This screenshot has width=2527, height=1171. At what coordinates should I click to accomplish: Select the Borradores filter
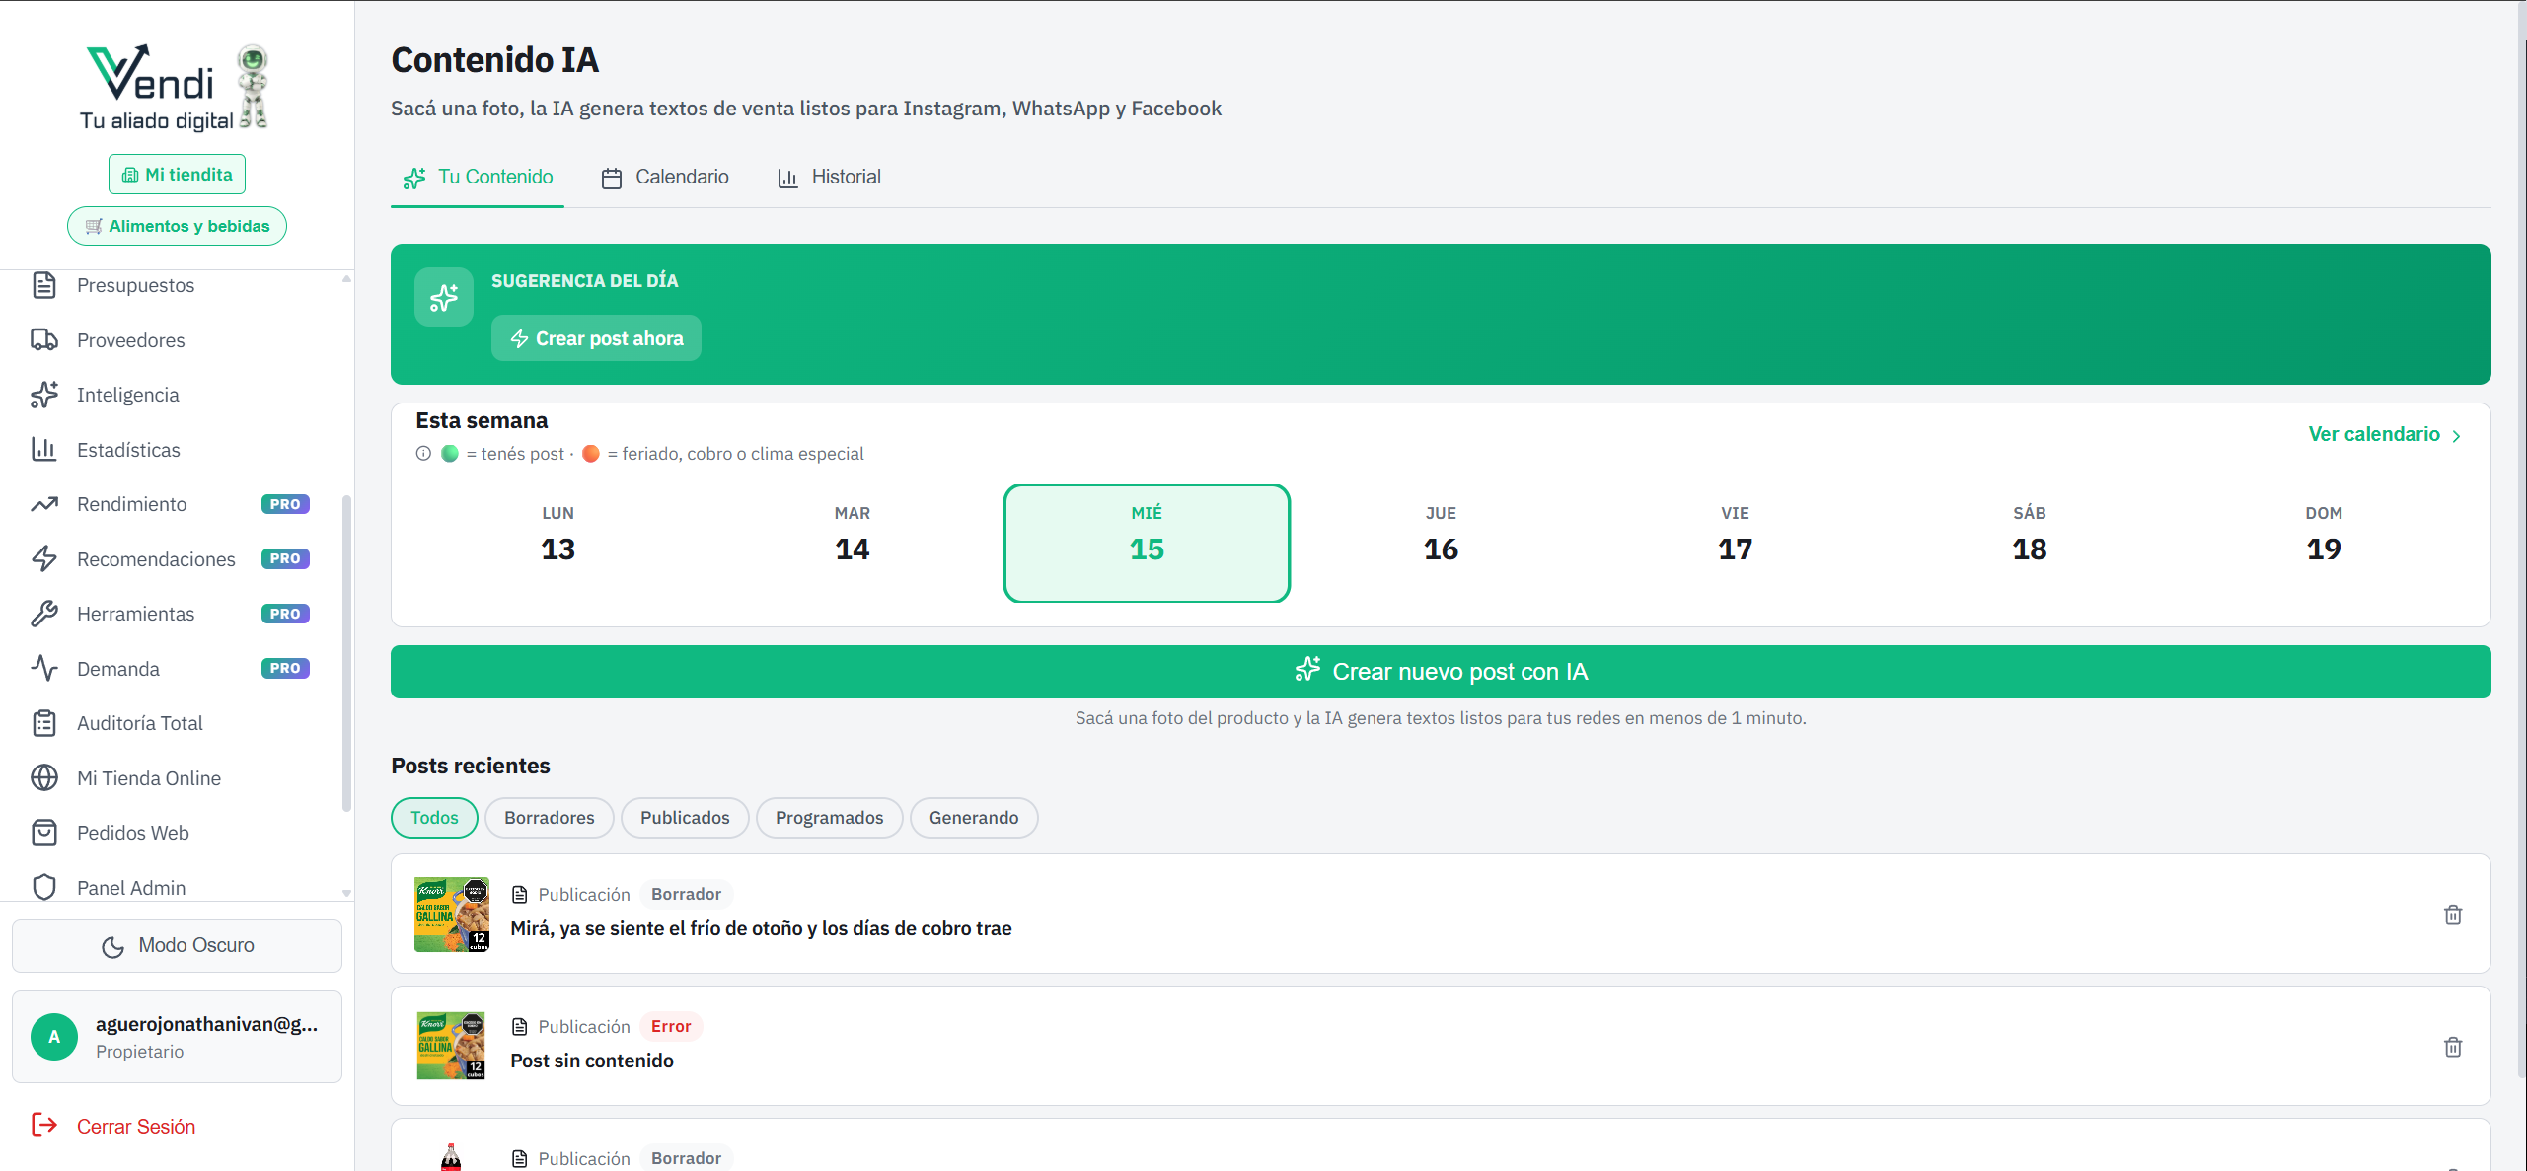549,817
